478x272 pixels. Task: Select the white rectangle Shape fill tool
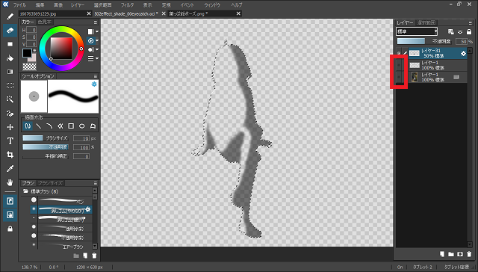pos(10,44)
